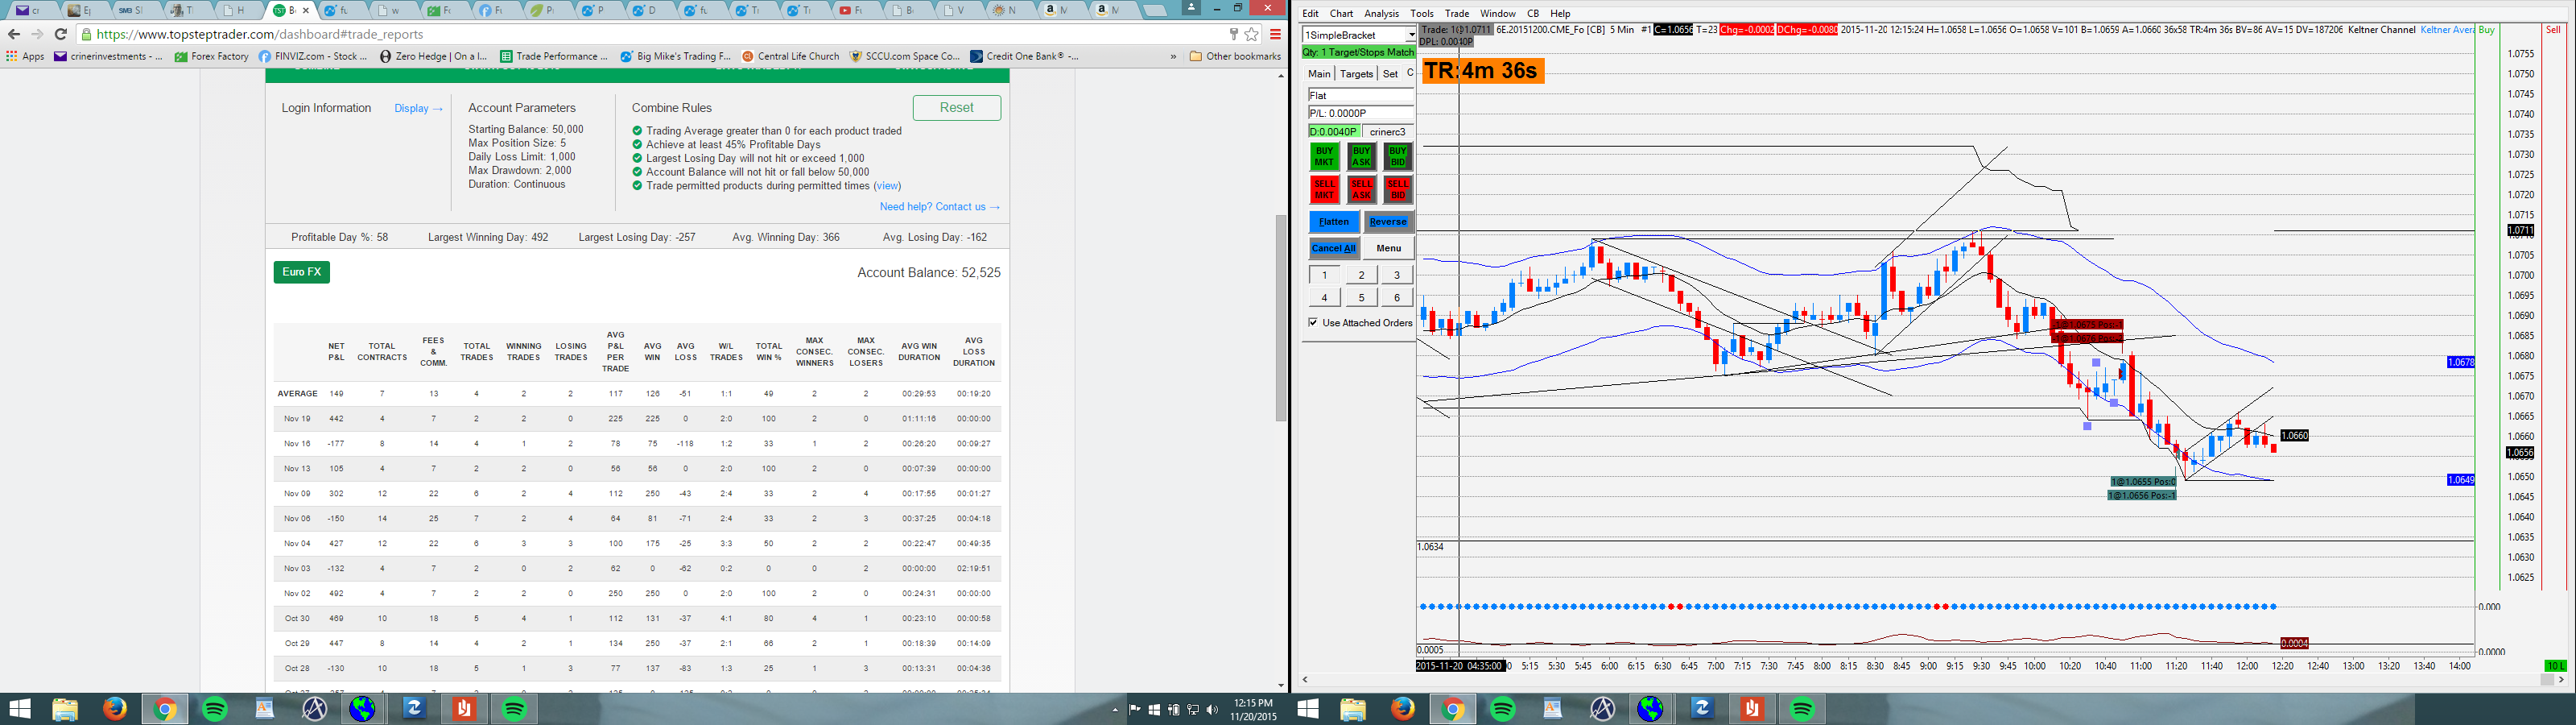Viewport: 2576px width, 725px height.
Task: Open the Trade Performance bookmark
Action: [554, 56]
